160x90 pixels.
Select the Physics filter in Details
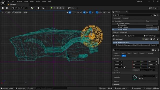(142, 53)
